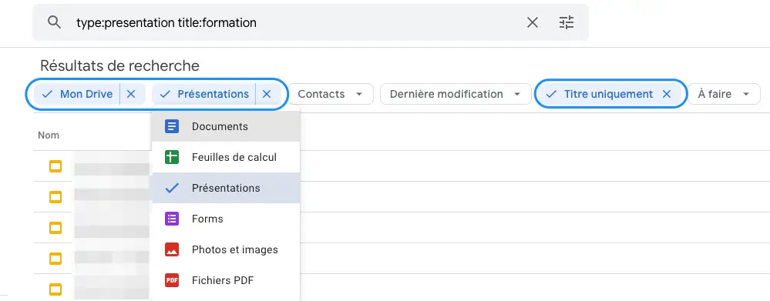Click the blue Documents icon
Screen dimensions: 770x301
(171, 126)
